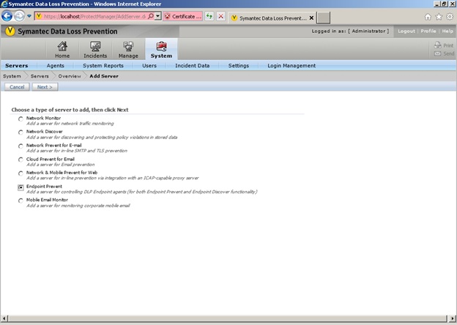Open the System Reports submenu
Screen dimensions: 457x325
pos(103,66)
